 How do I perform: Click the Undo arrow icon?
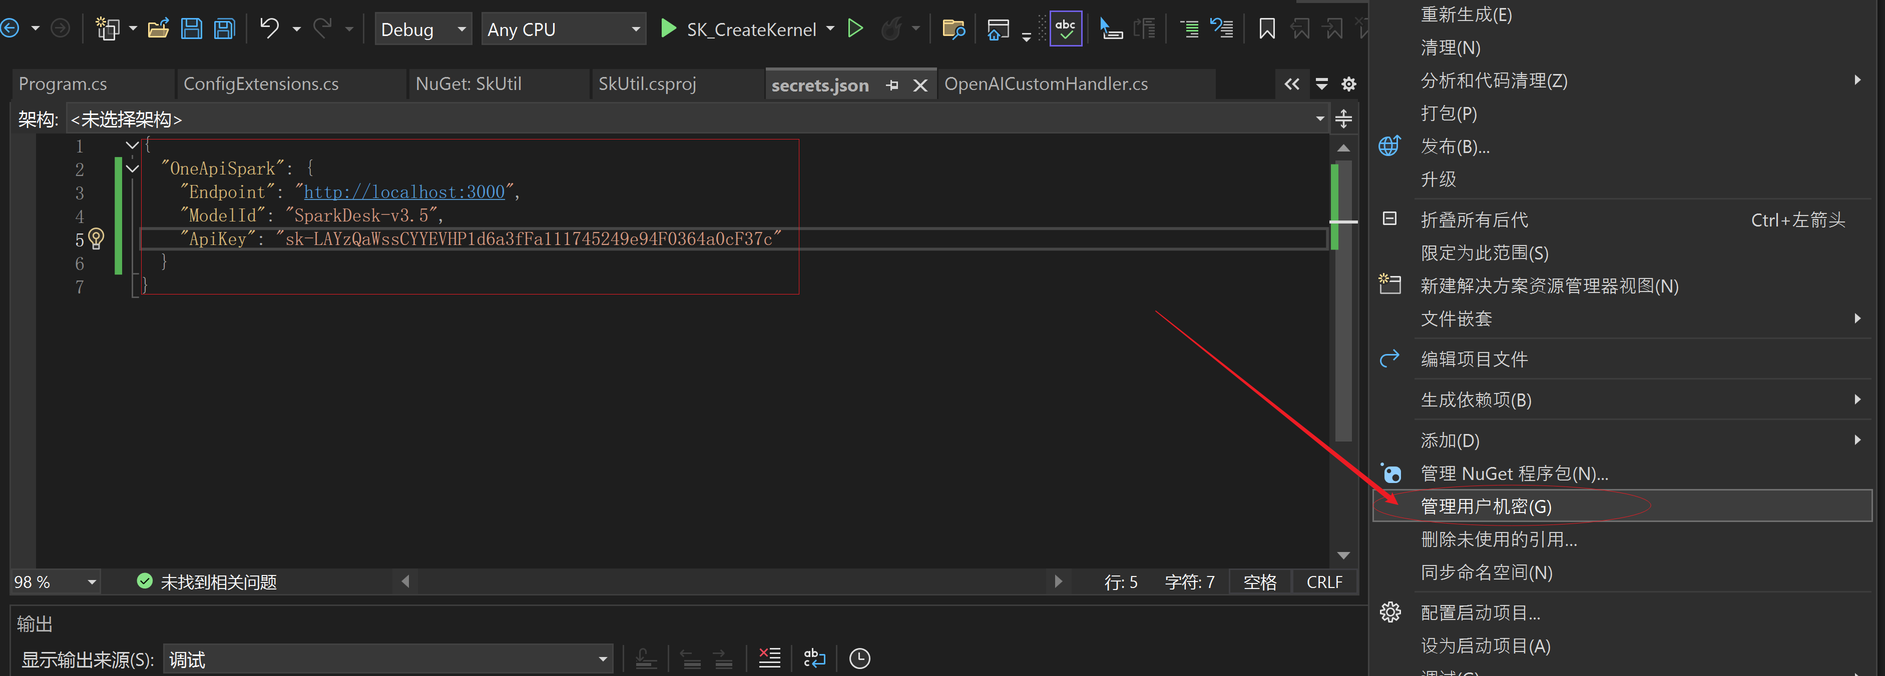pyautogui.click(x=269, y=29)
